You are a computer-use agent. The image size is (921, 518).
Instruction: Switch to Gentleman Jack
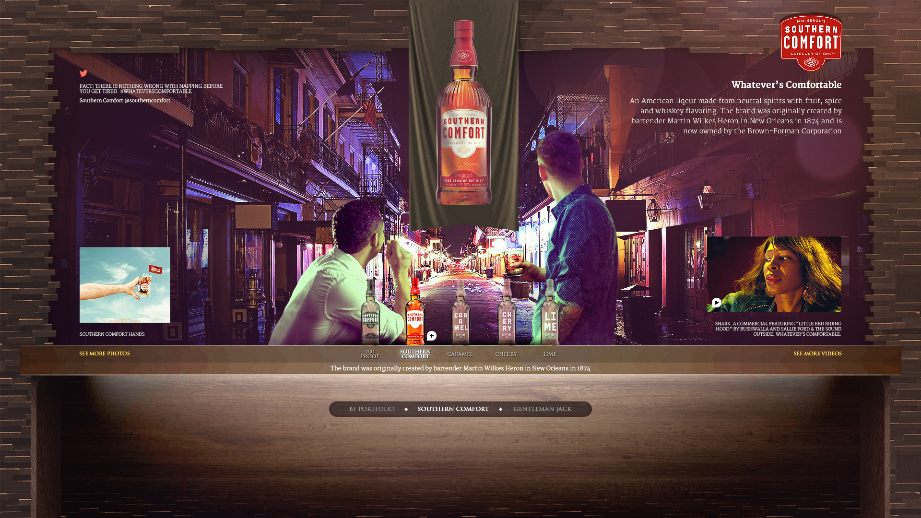tap(543, 409)
